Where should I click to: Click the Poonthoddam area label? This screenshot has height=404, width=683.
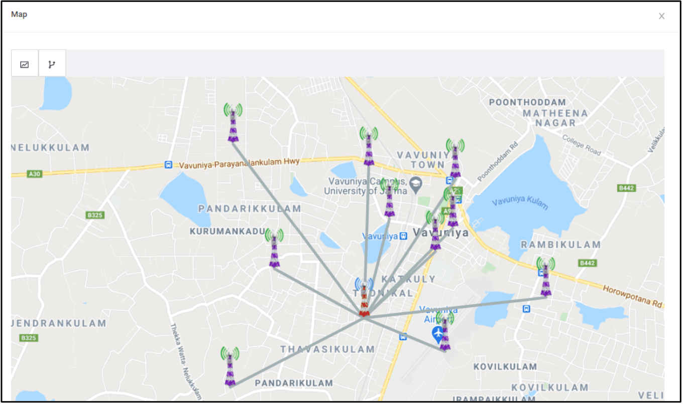pos(527,102)
